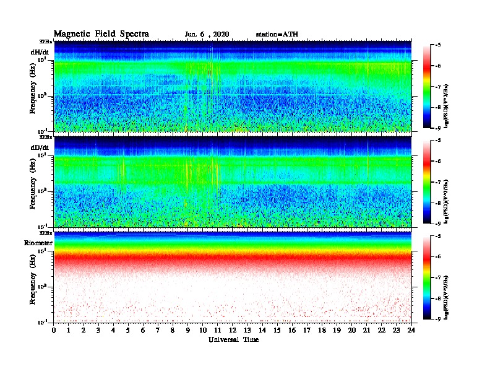Click hour 7 on the time axis
Screen dimensions: 490x379
158,331
